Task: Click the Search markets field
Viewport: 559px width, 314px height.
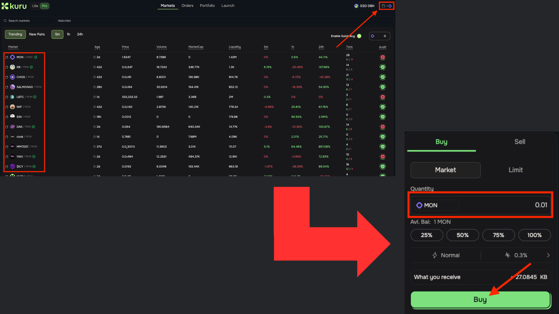Action: [28, 21]
